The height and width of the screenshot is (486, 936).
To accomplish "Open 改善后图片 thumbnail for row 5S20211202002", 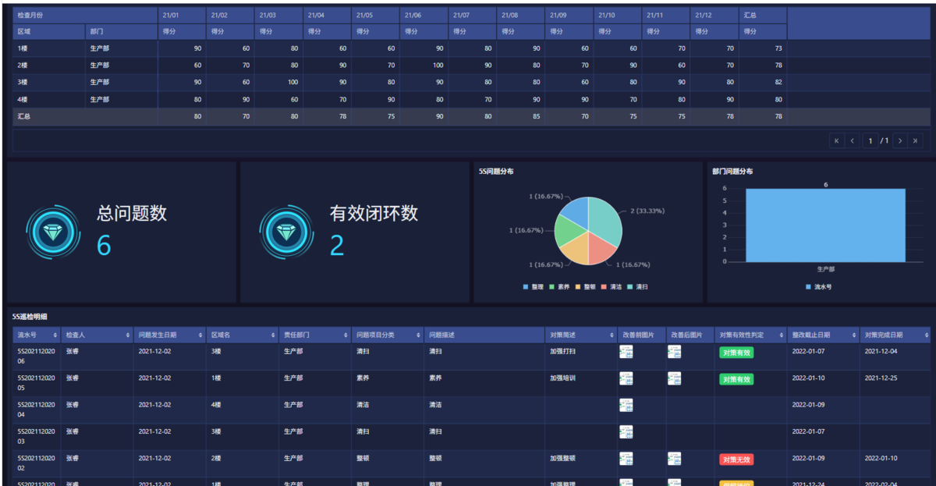I will tap(674, 458).
